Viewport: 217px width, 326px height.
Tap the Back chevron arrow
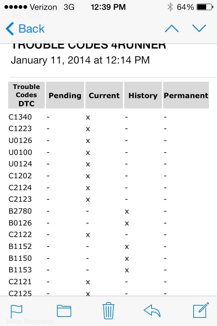pos(10,29)
